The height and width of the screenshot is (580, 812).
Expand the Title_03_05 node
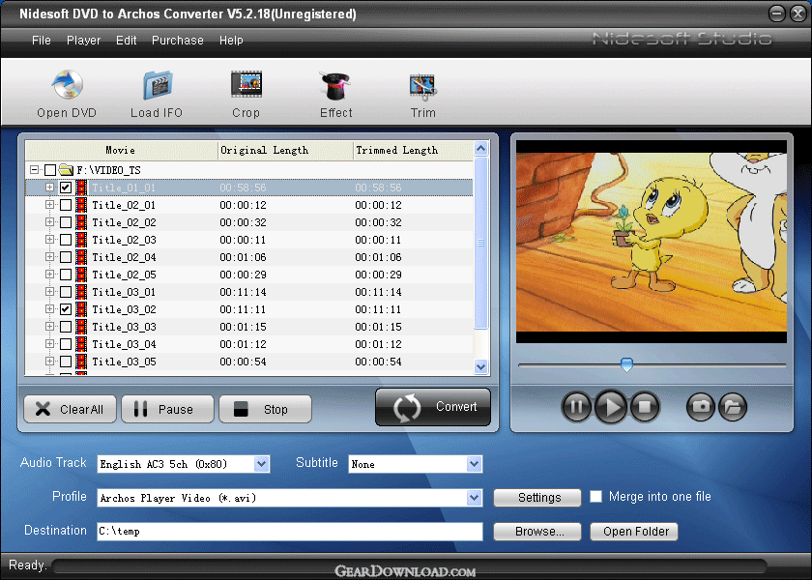tap(49, 361)
